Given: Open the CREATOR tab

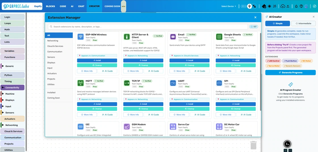Looking at the screenshot, I should point(94,6).
